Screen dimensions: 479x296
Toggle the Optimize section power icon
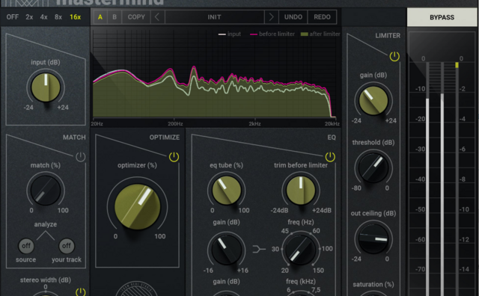[x=174, y=157]
